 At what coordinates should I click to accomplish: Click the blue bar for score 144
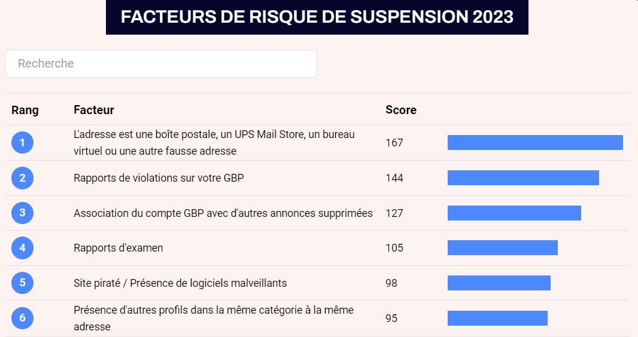click(523, 177)
